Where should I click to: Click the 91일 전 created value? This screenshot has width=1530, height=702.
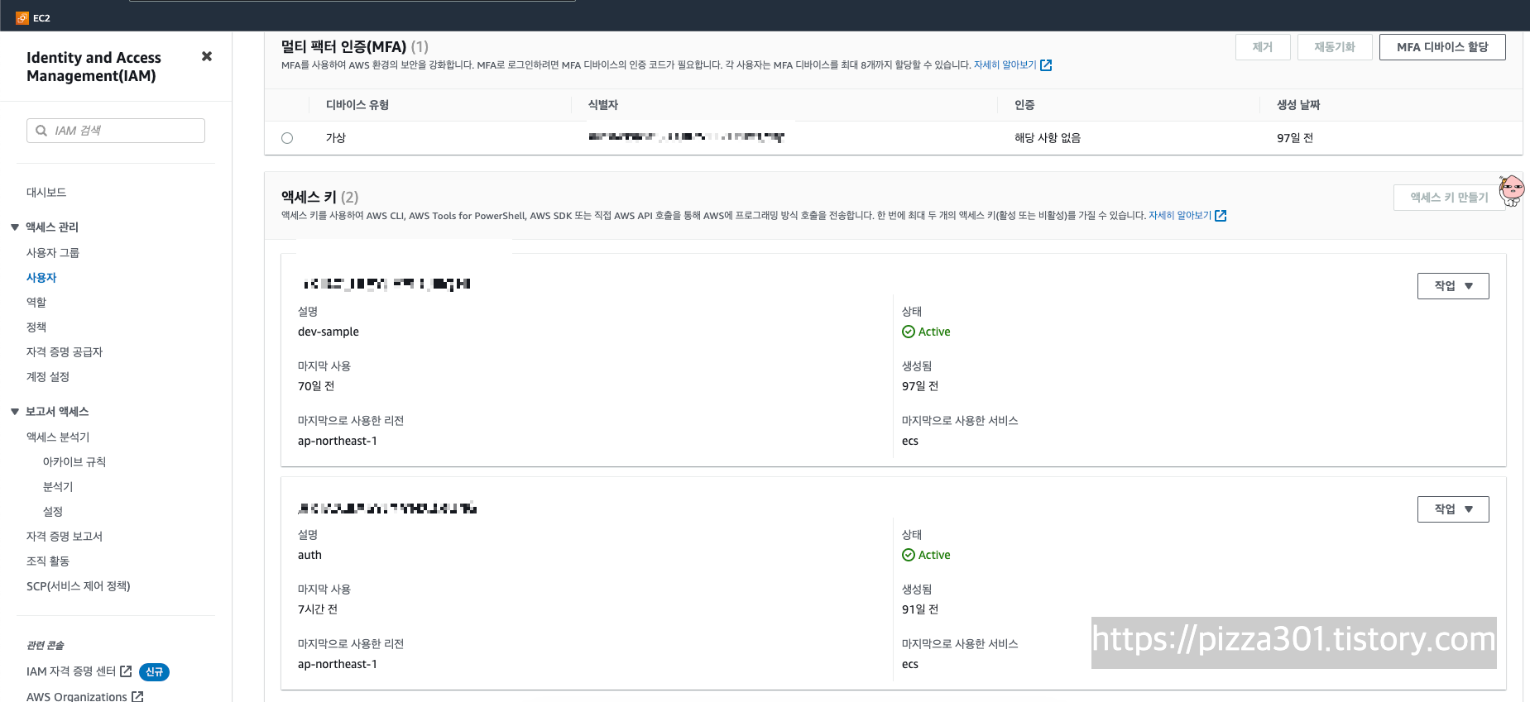(x=920, y=609)
